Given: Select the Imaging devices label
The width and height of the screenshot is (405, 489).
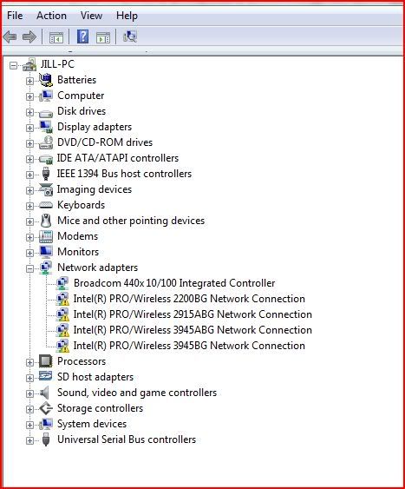Looking at the screenshot, I should 95,189.
